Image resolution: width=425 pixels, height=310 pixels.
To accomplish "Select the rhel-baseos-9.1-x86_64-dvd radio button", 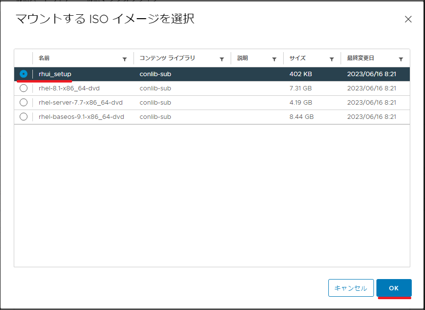I will coord(24,116).
